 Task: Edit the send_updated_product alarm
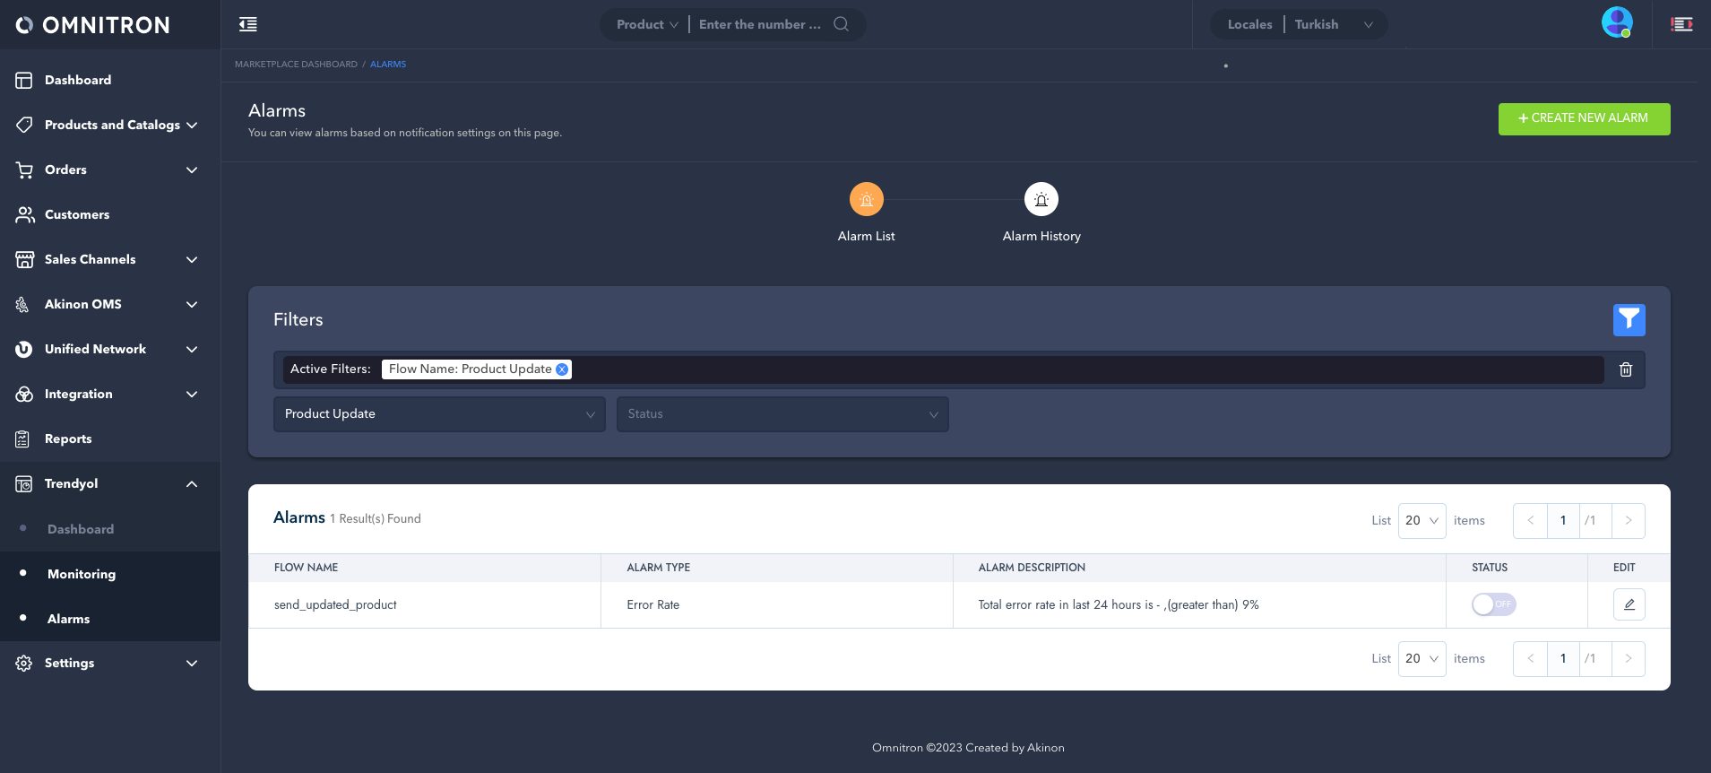pyautogui.click(x=1629, y=604)
